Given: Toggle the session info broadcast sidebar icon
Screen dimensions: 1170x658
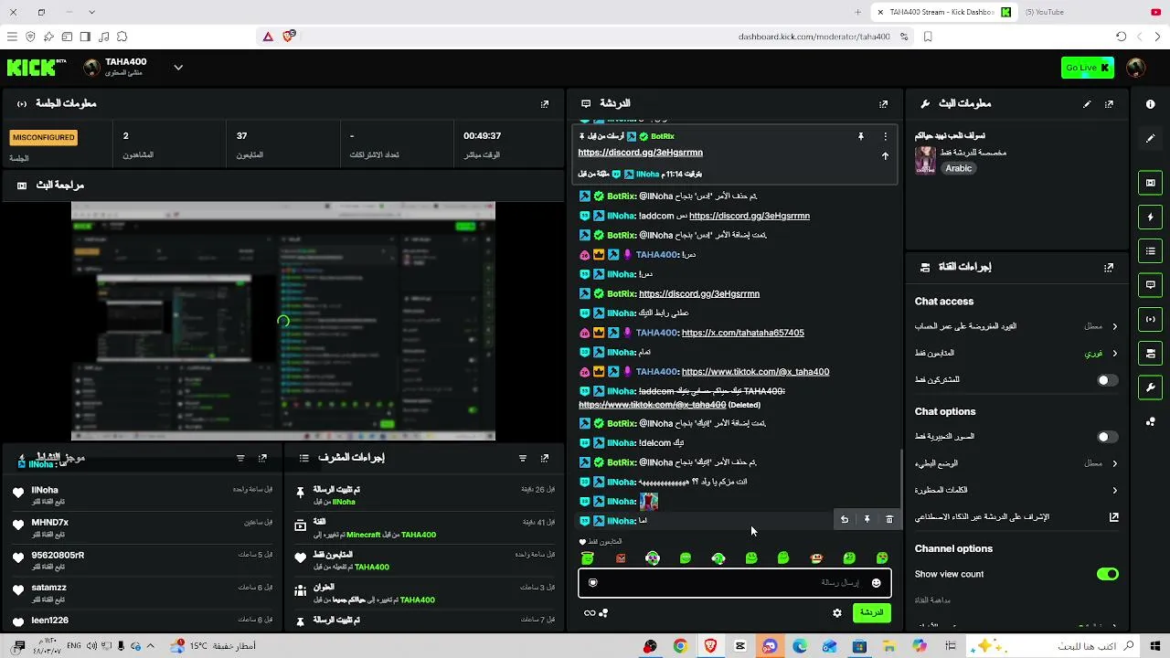Looking at the screenshot, I should [x=1150, y=319].
